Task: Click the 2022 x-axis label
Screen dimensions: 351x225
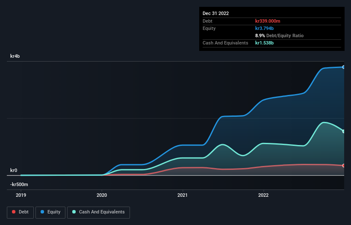Action: [x=263, y=195]
